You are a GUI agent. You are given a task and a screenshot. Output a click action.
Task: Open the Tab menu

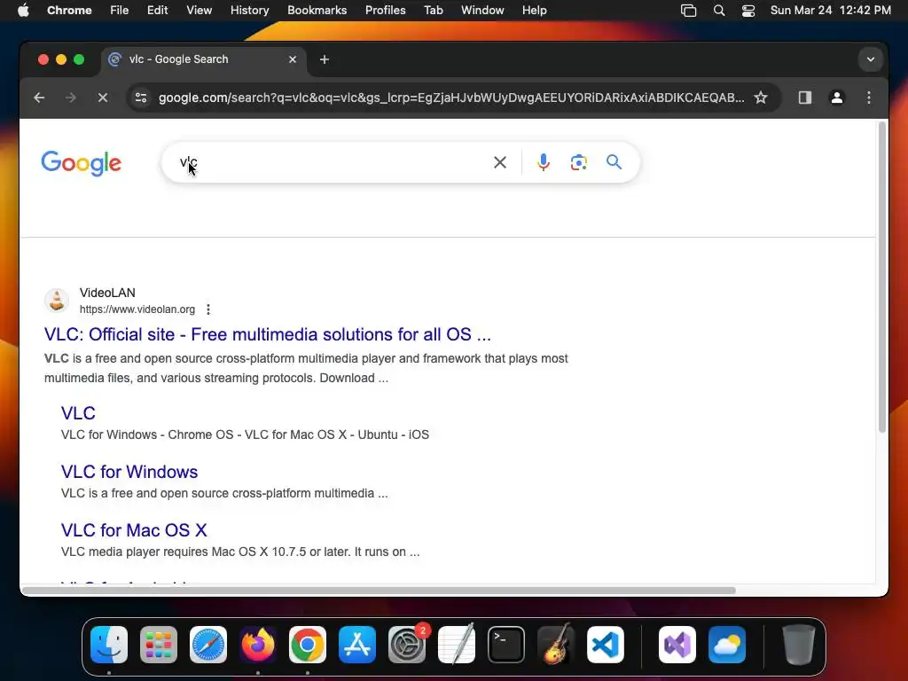click(x=433, y=11)
